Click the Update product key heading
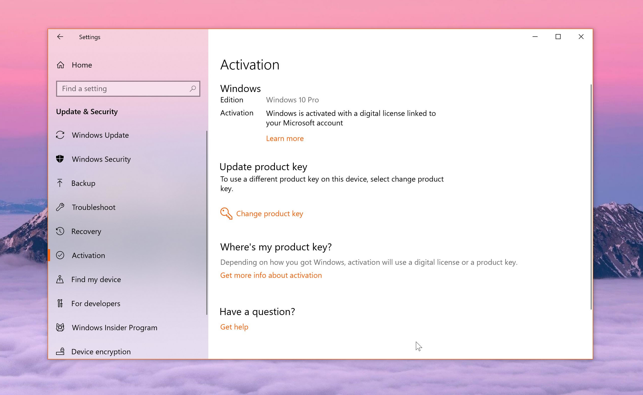 coord(263,167)
